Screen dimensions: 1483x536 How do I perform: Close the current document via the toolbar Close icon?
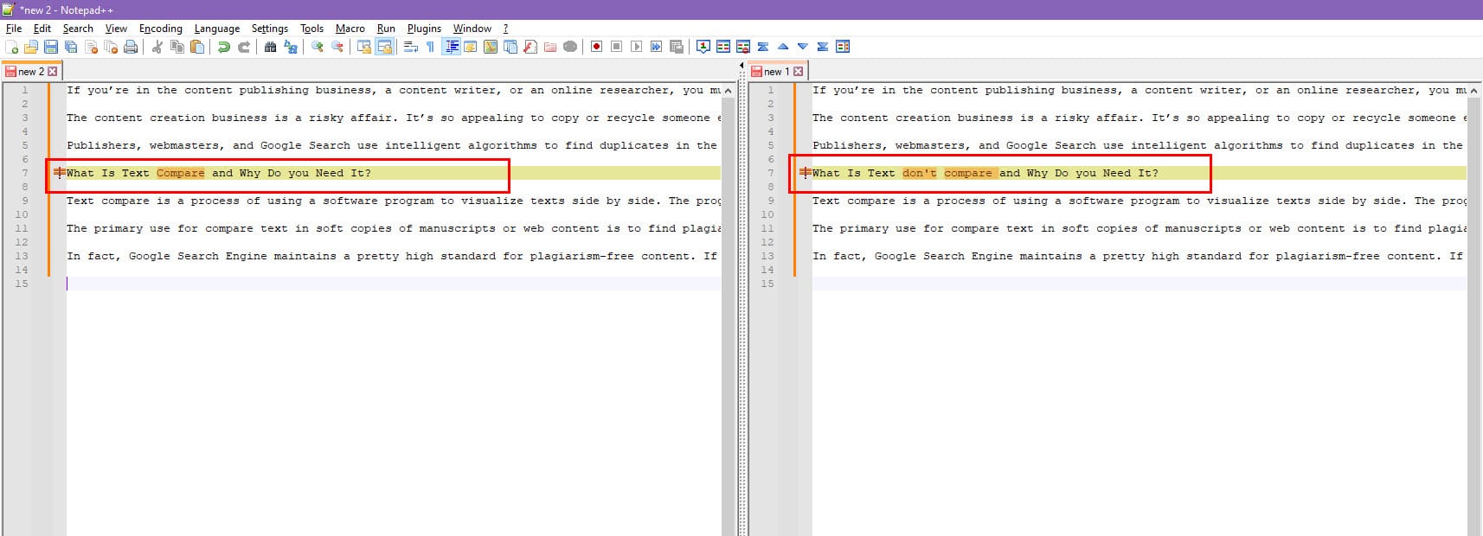click(91, 47)
